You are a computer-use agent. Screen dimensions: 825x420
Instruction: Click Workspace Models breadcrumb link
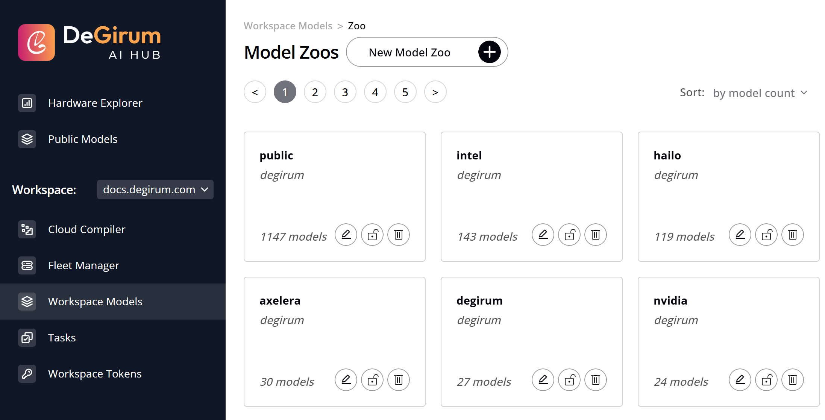click(x=288, y=26)
